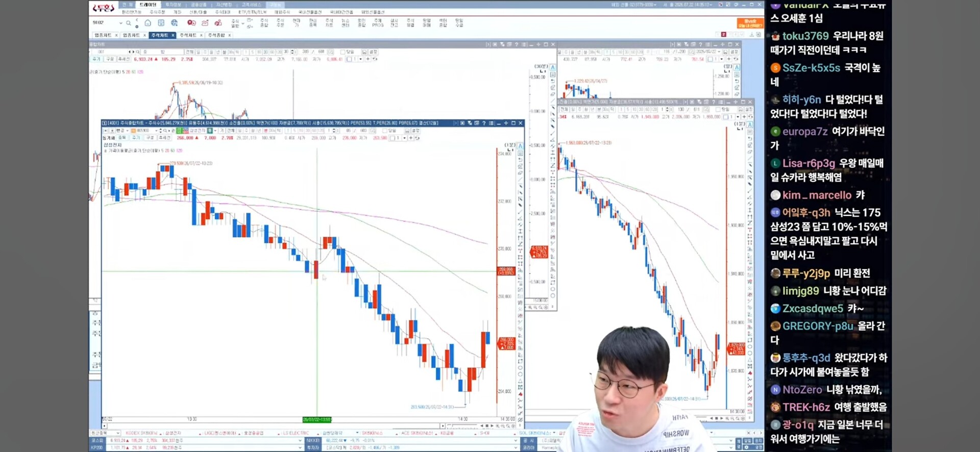
Task: Click the help question-mark icon on the Samsung chart title bar
Action: click(x=484, y=123)
